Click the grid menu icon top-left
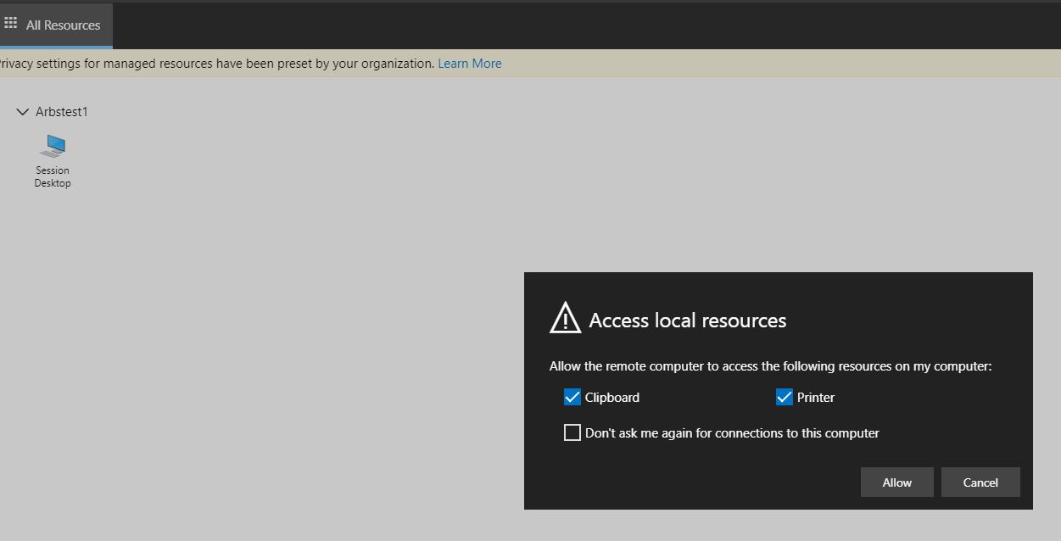The width and height of the screenshot is (1061, 541). 12,22
